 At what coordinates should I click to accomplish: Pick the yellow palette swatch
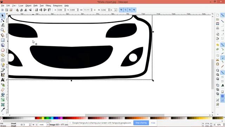pos(43,118)
